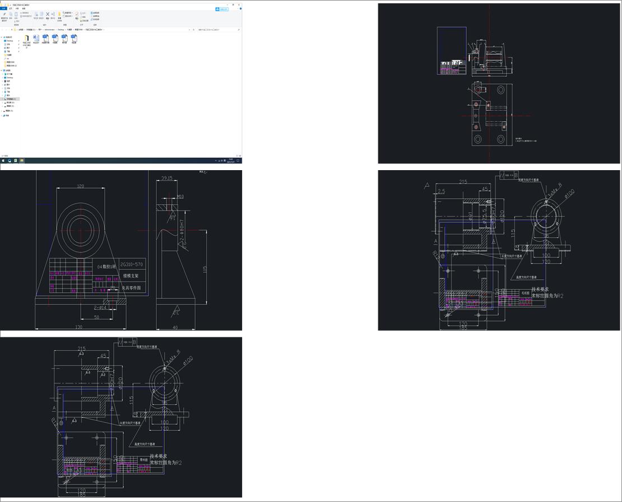The width and height of the screenshot is (622, 502).
Task: Click the blue cloud upload button
Action: (222, 9)
